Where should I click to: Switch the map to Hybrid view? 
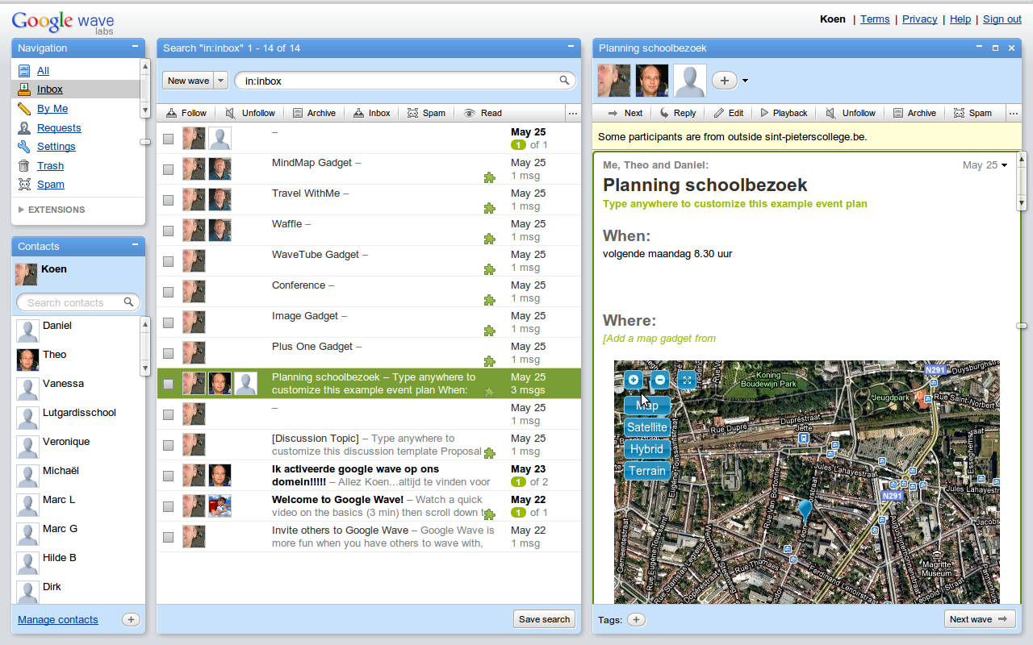[x=647, y=449]
